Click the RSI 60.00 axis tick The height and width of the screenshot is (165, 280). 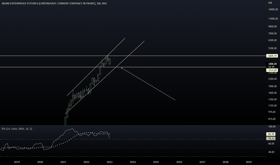271,144
